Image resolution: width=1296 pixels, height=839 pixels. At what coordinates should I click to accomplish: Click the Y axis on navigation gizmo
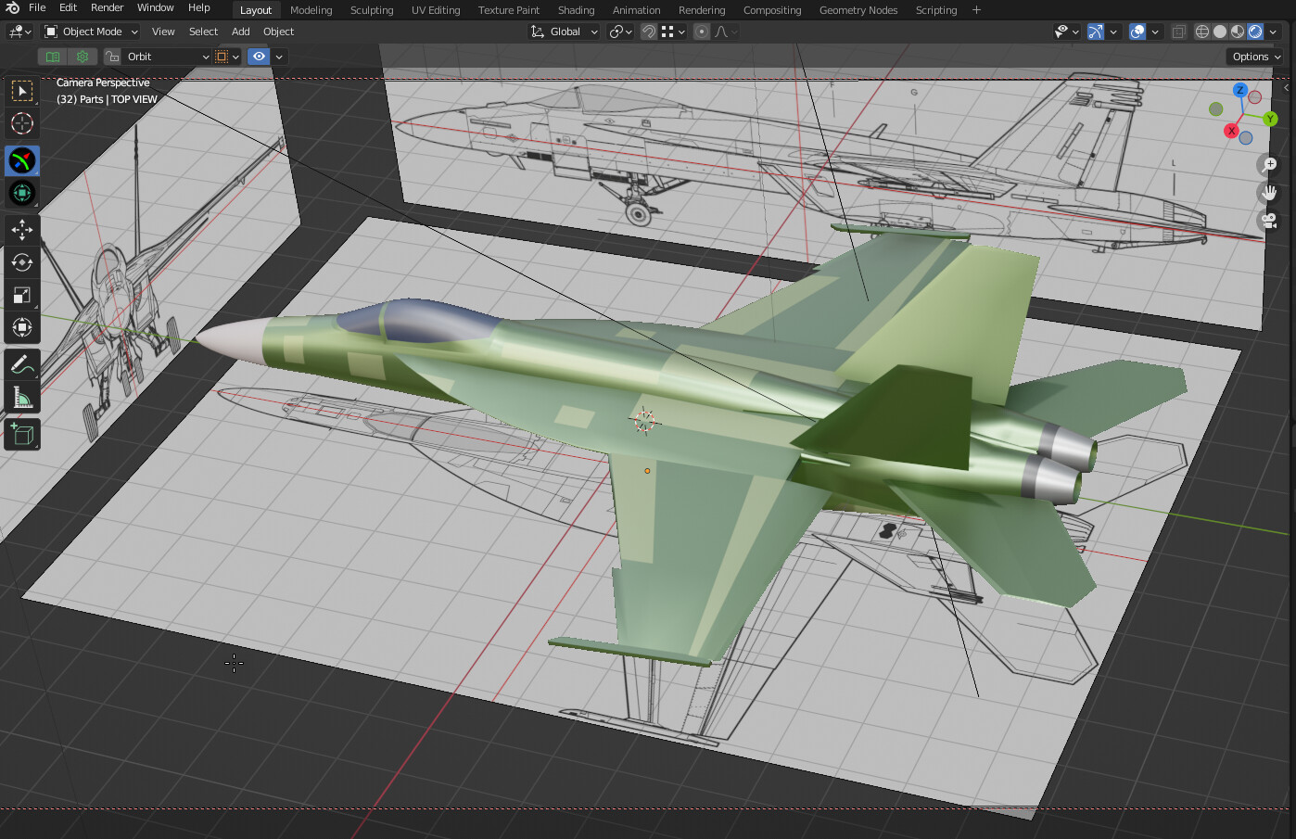[x=1270, y=119]
